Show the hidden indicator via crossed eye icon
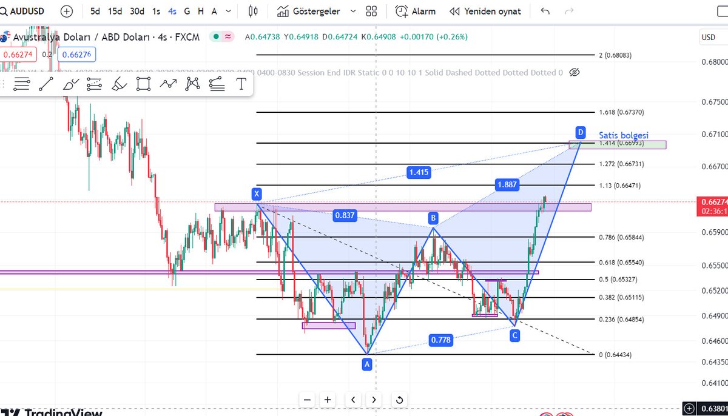The image size is (728, 416). click(x=575, y=72)
